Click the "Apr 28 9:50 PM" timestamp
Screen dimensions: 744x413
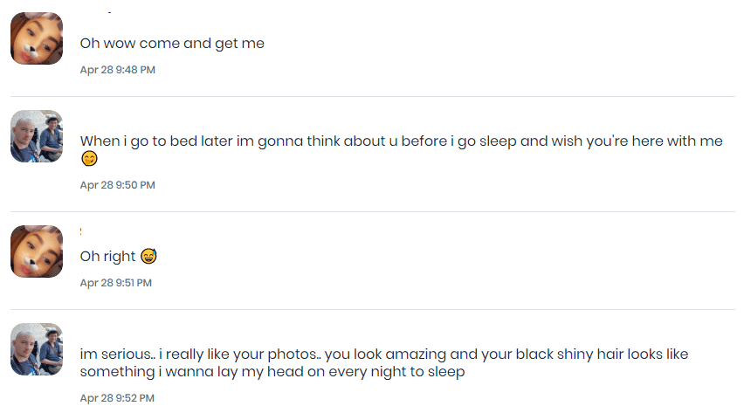click(117, 185)
